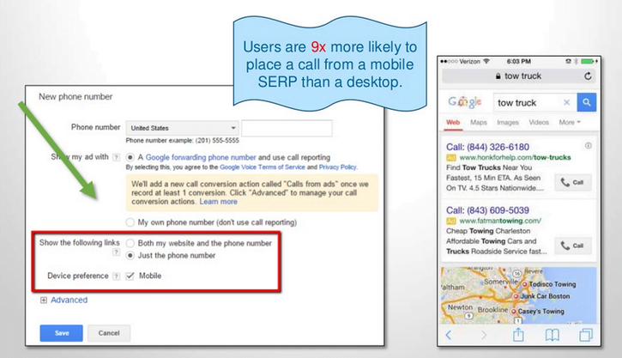Tap the blue search magnifier button
622x358 pixels.
587,102
